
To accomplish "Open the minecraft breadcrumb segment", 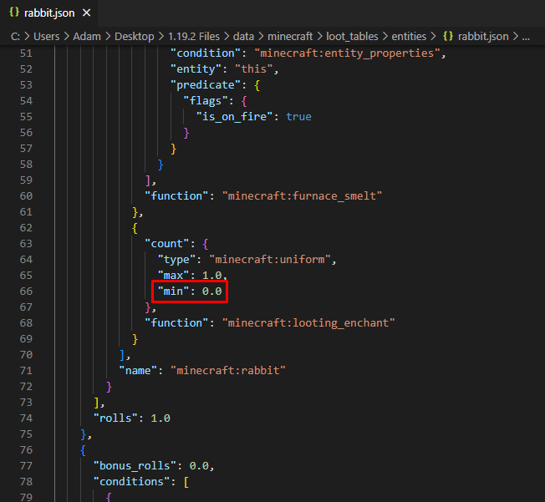I will tap(290, 36).
